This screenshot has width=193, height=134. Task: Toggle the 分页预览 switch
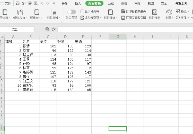72,12
